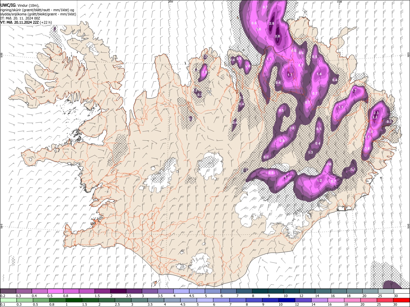Click the dark navy 10 swatch in the lower legend
410x307 pixels.
[x=286, y=300]
